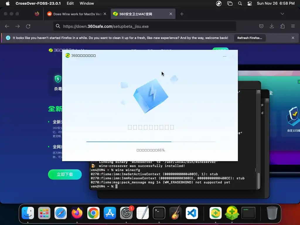Click the Terminal prompt line vm4@VM4
Viewport: 300px width, 225px height.
pyautogui.click(x=102, y=186)
